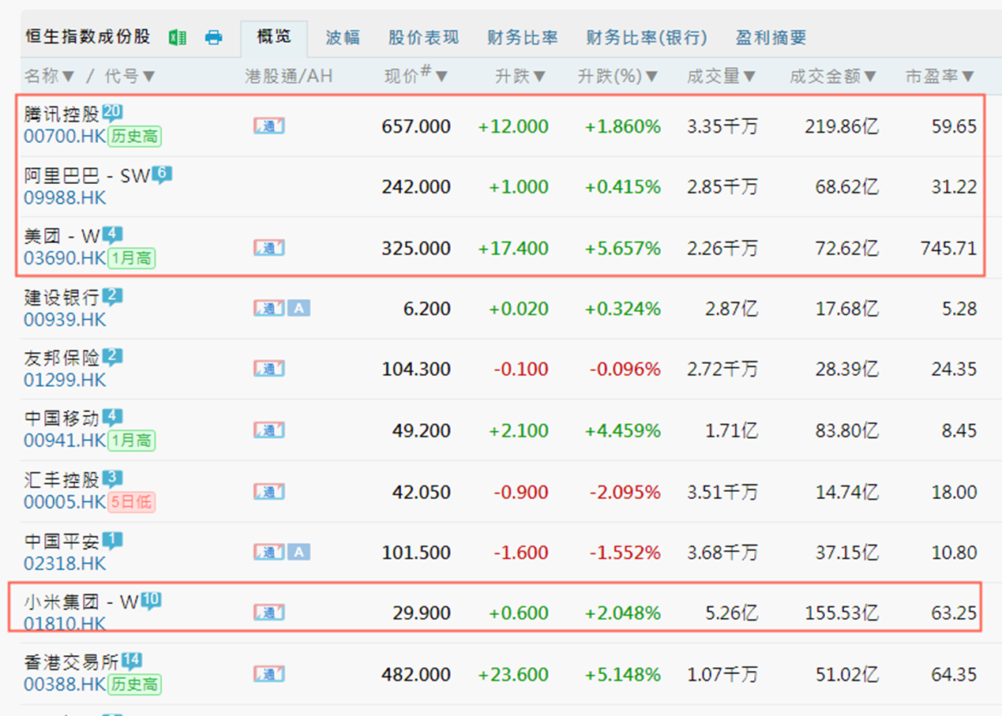
Task: Sort by 名称 column header
Action: pos(50,76)
